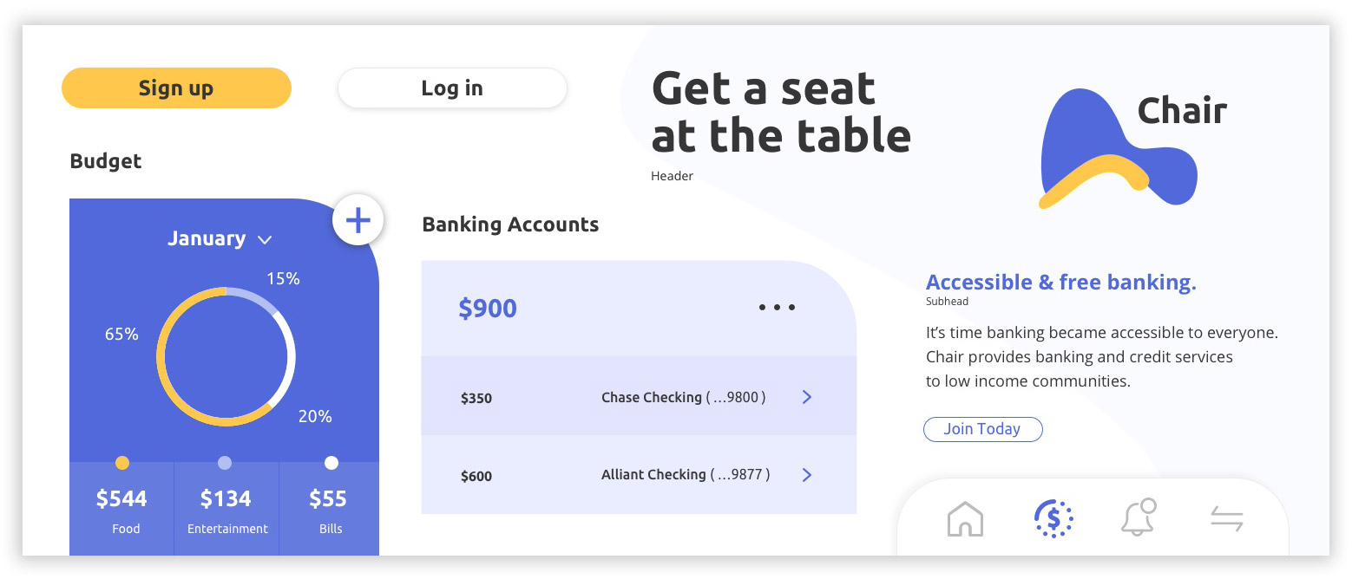The height and width of the screenshot is (579, 1352).
Task: Select the dollar budget icon in navigation
Action: click(1053, 518)
